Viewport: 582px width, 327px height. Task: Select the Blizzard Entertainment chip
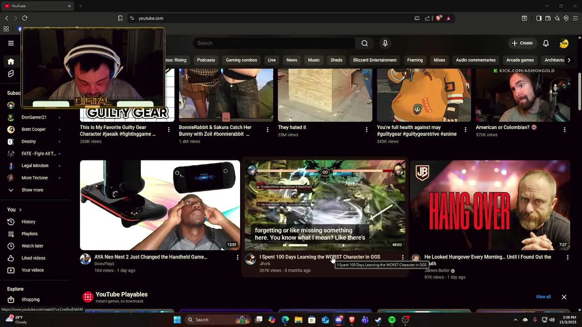(x=375, y=60)
